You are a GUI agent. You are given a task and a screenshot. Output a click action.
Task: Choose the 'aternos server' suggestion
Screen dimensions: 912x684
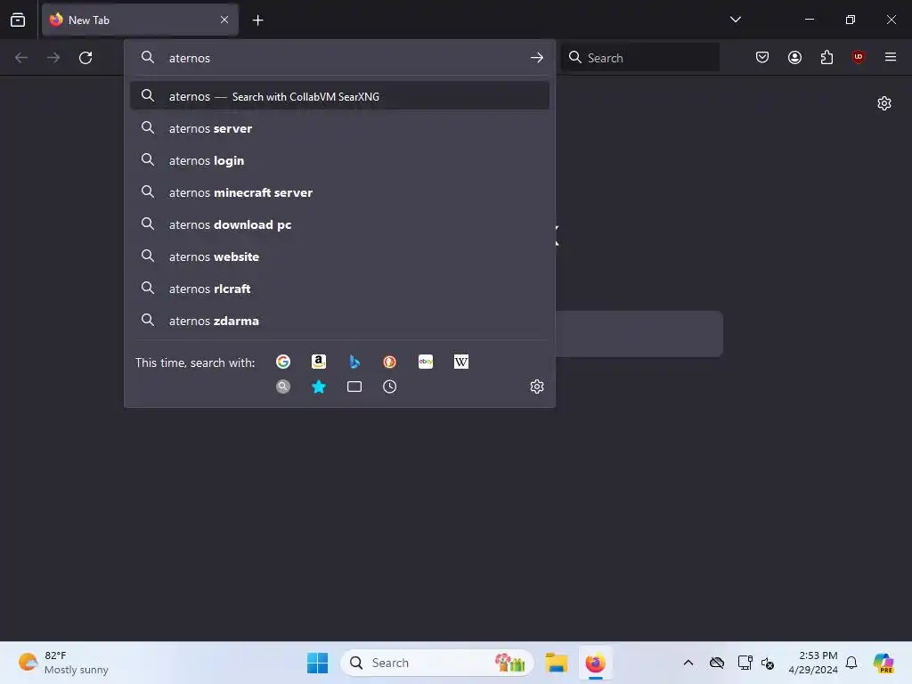[339, 128]
